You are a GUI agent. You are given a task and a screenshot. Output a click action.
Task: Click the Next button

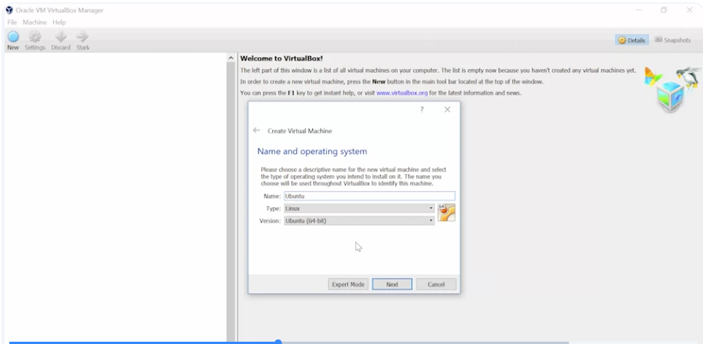click(392, 285)
